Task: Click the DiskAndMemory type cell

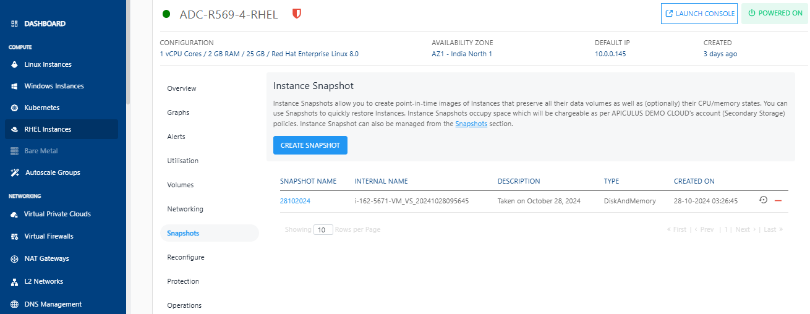Action: (x=629, y=201)
